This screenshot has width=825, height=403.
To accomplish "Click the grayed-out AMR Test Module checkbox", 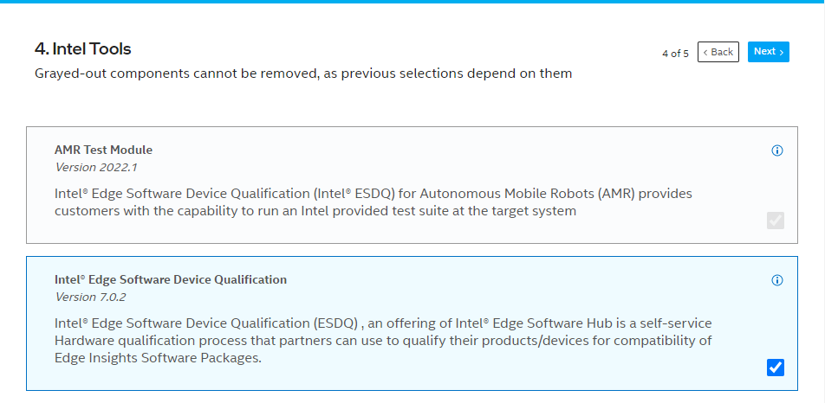I will click(776, 221).
